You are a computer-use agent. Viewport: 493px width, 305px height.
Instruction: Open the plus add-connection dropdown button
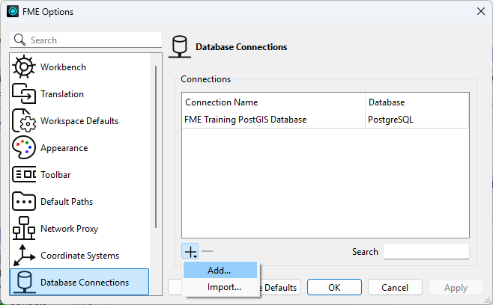click(x=190, y=251)
